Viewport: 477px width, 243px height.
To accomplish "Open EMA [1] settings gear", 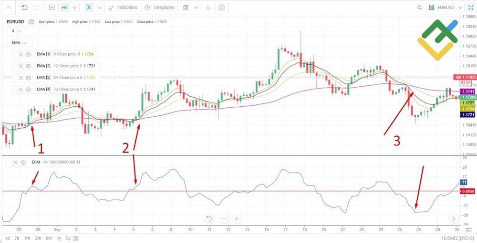I will click(28, 54).
